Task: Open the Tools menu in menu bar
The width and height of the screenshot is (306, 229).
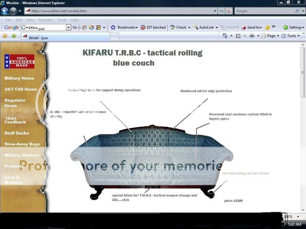Action: click(x=62, y=20)
